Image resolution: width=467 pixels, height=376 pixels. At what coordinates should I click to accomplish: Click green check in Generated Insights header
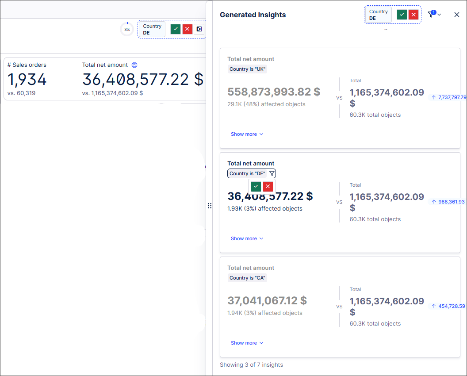point(402,15)
